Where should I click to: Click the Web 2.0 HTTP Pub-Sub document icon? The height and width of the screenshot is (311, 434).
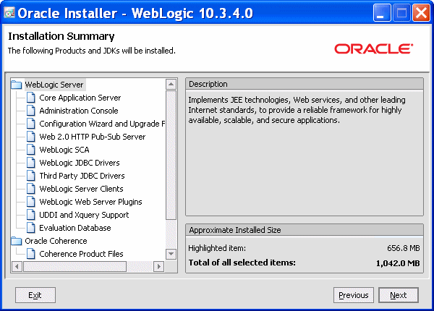[31, 137]
